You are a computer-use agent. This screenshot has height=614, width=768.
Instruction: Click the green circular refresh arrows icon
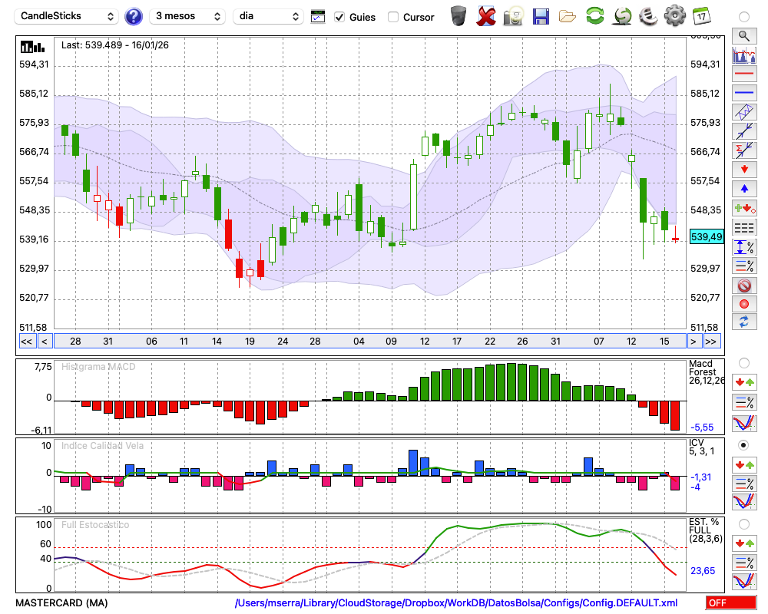point(594,16)
